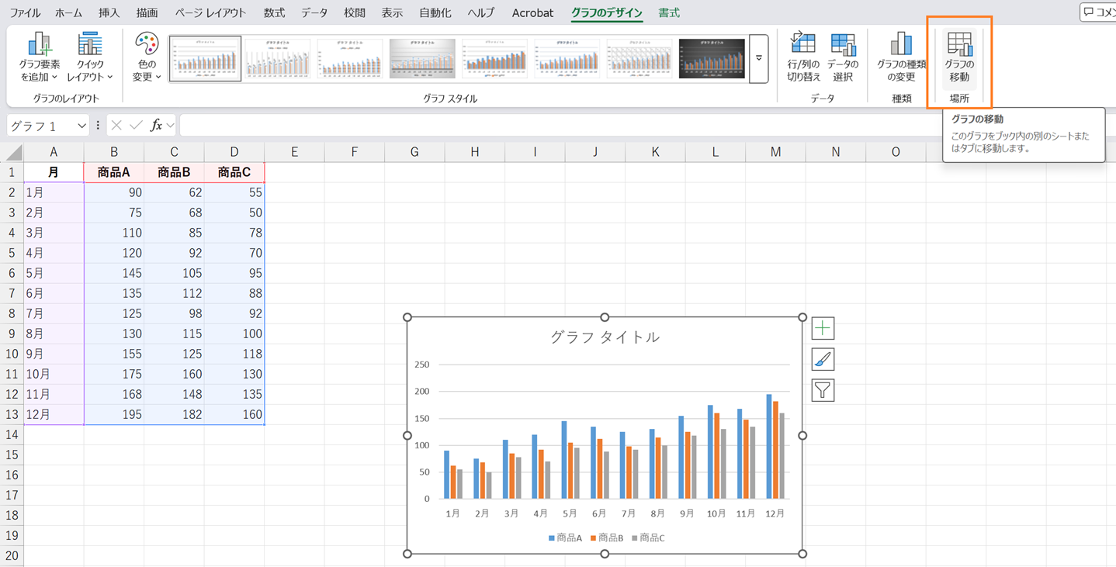Select the グラフ タイトル text in chart
1116x567 pixels.
[605, 337]
